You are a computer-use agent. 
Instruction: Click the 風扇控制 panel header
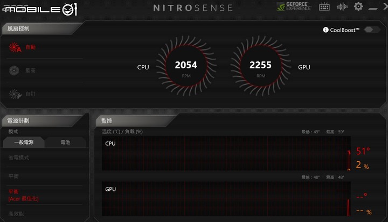pos(18,28)
